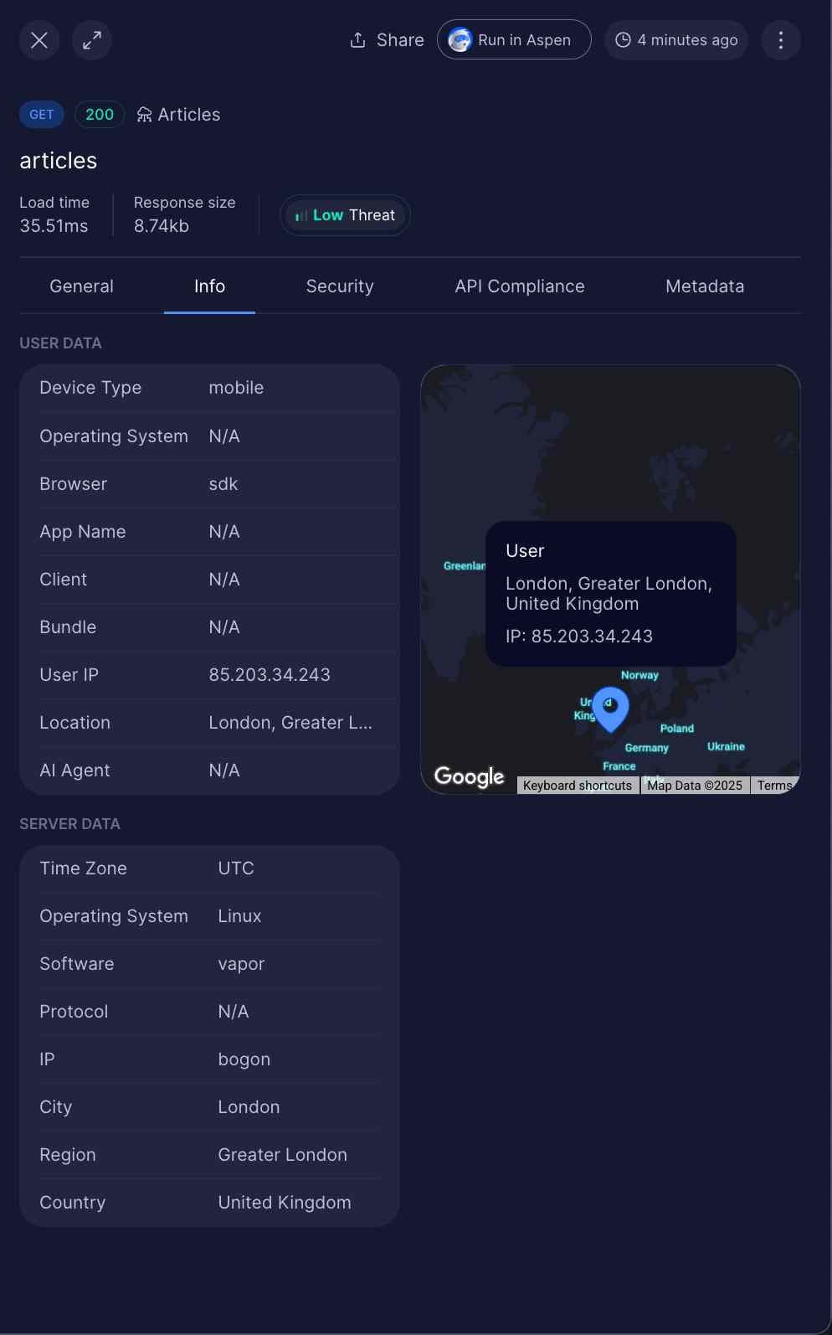
Task: Expand the panel to full screen
Action: (x=92, y=40)
